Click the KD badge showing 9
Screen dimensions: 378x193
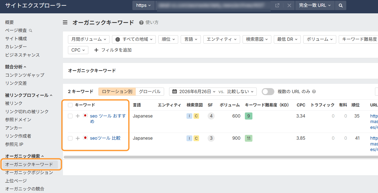tap(249, 116)
